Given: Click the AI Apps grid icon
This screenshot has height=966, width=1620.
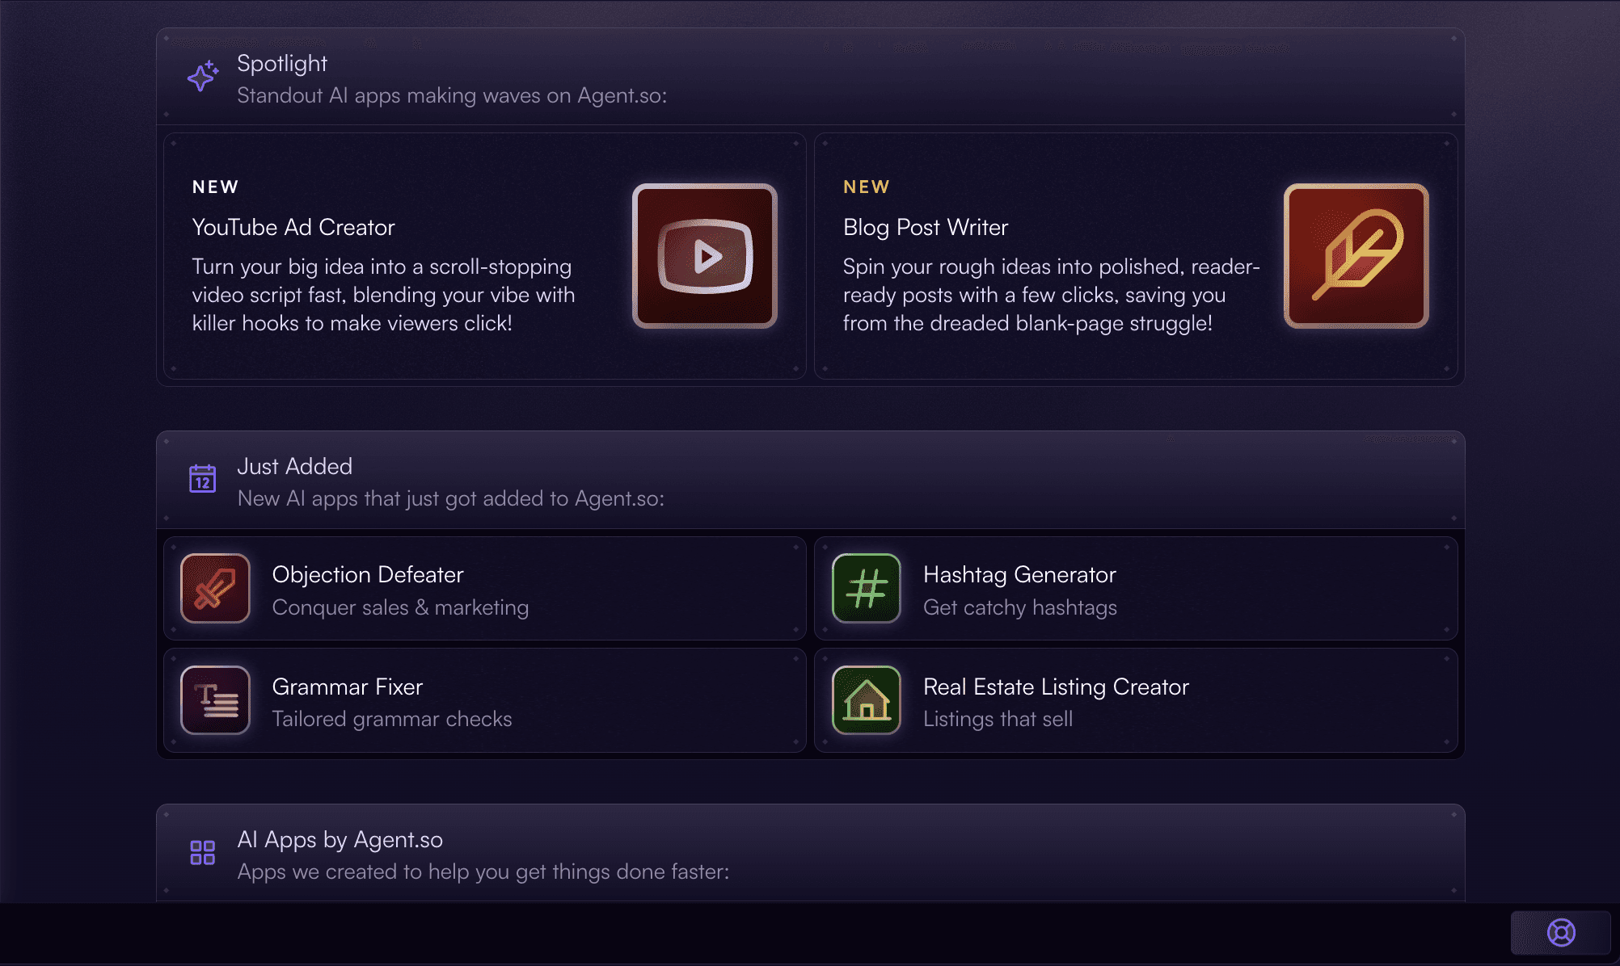Looking at the screenshot, I should (202, 852).
